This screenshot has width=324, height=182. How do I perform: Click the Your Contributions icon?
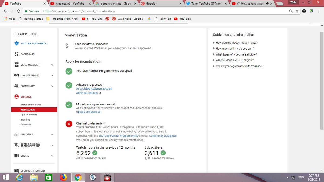click(16, 171)
